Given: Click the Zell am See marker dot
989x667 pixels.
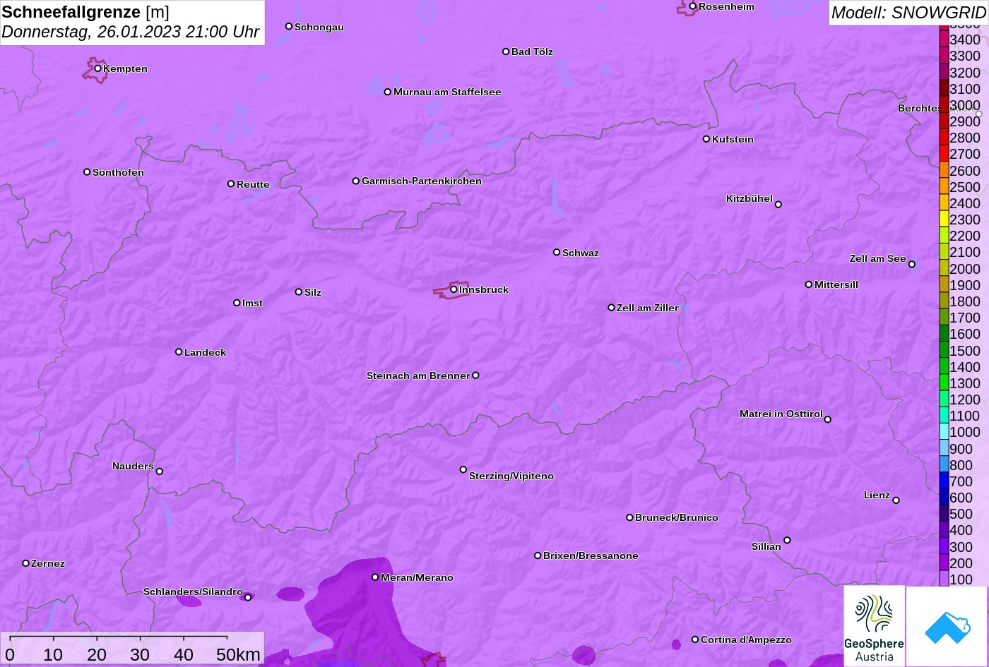Looking at the screenshot, I should [x=912, y=265].
